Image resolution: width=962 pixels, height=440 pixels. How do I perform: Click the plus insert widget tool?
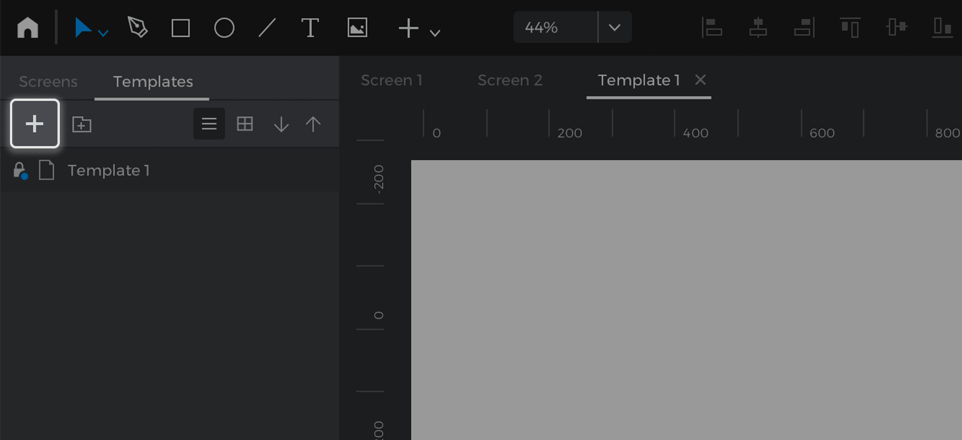pyautogui.click(x=408, y=28)
